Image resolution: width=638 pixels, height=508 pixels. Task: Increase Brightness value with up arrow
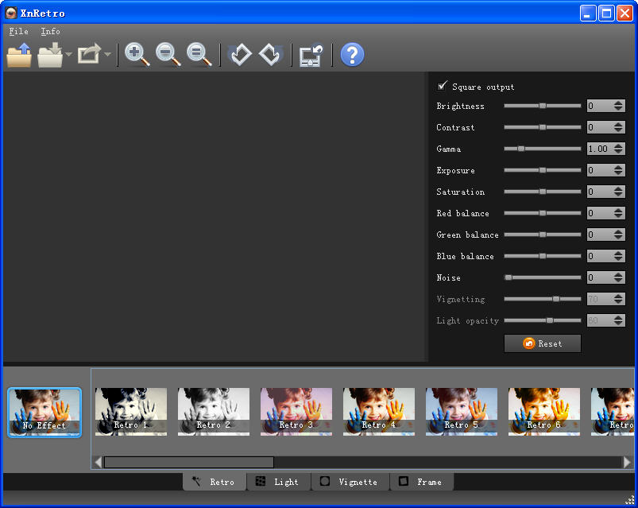tap(618, 103)
